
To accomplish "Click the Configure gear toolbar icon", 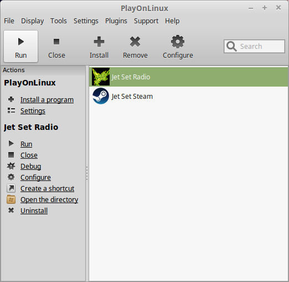I will point(178,42).
